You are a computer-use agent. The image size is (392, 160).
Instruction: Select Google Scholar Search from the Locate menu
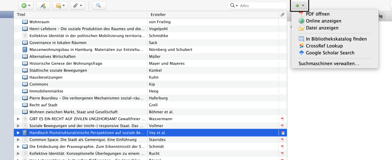click(330, 53)
